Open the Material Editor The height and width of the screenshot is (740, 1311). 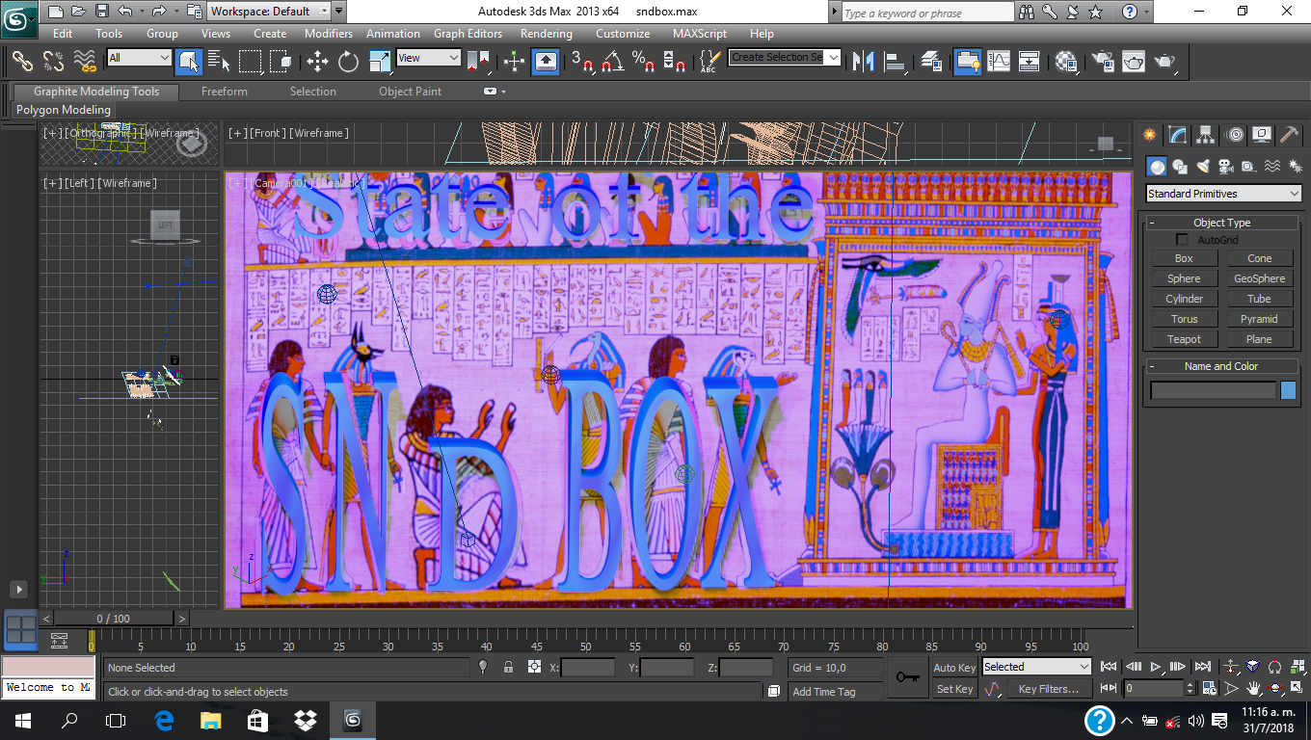[1065, 61]
